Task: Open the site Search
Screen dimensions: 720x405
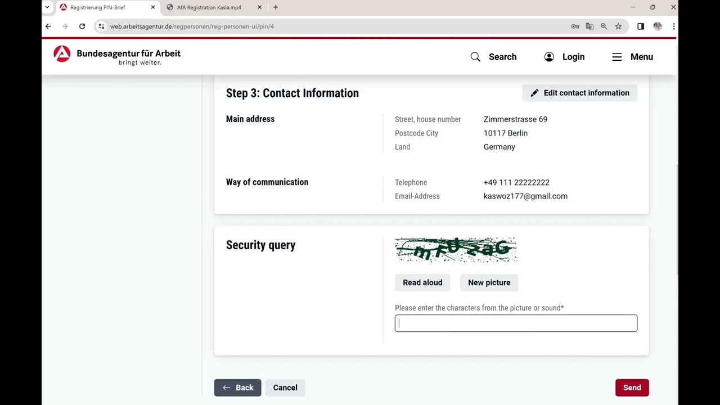Action: click(493, 57)
